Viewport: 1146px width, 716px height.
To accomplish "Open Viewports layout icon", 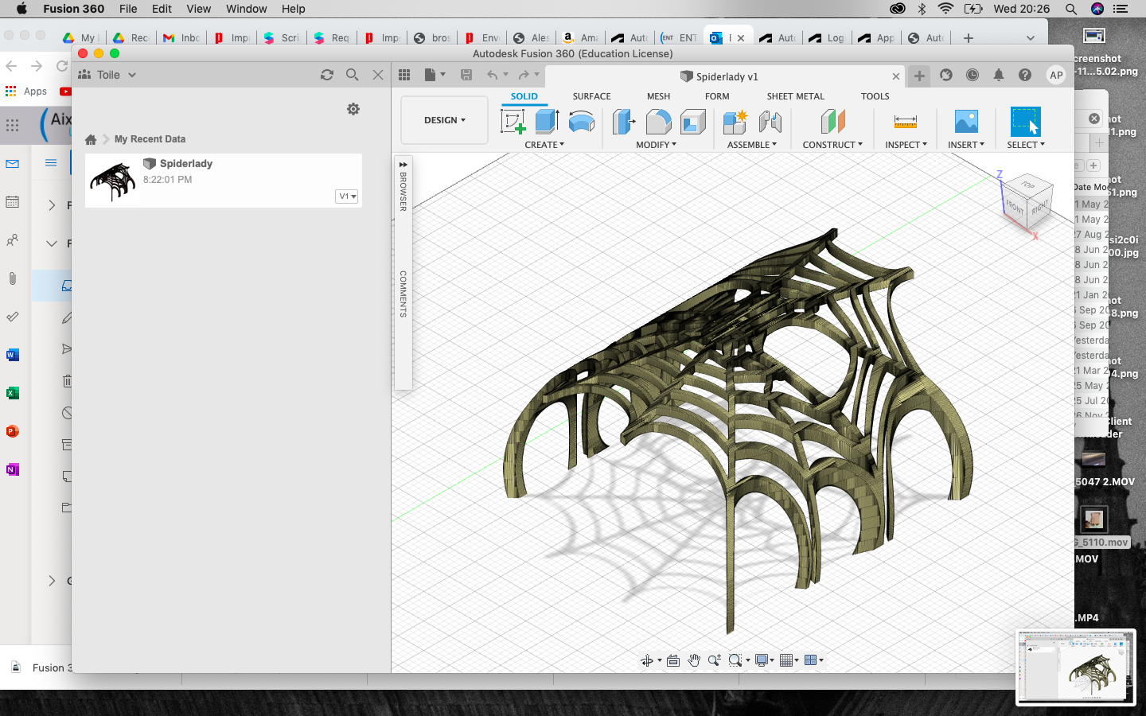I will (811, 660).
